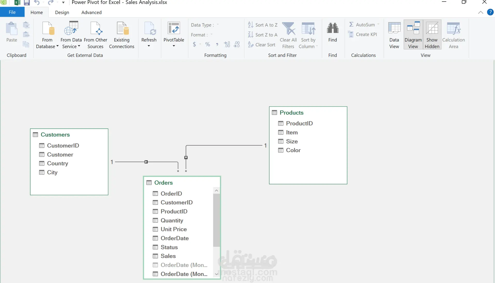This screenshot has width=495, height=283.
Task: Open the Refresh dropdown arrow
Action: pyautogui.click(x=149, y=46)
